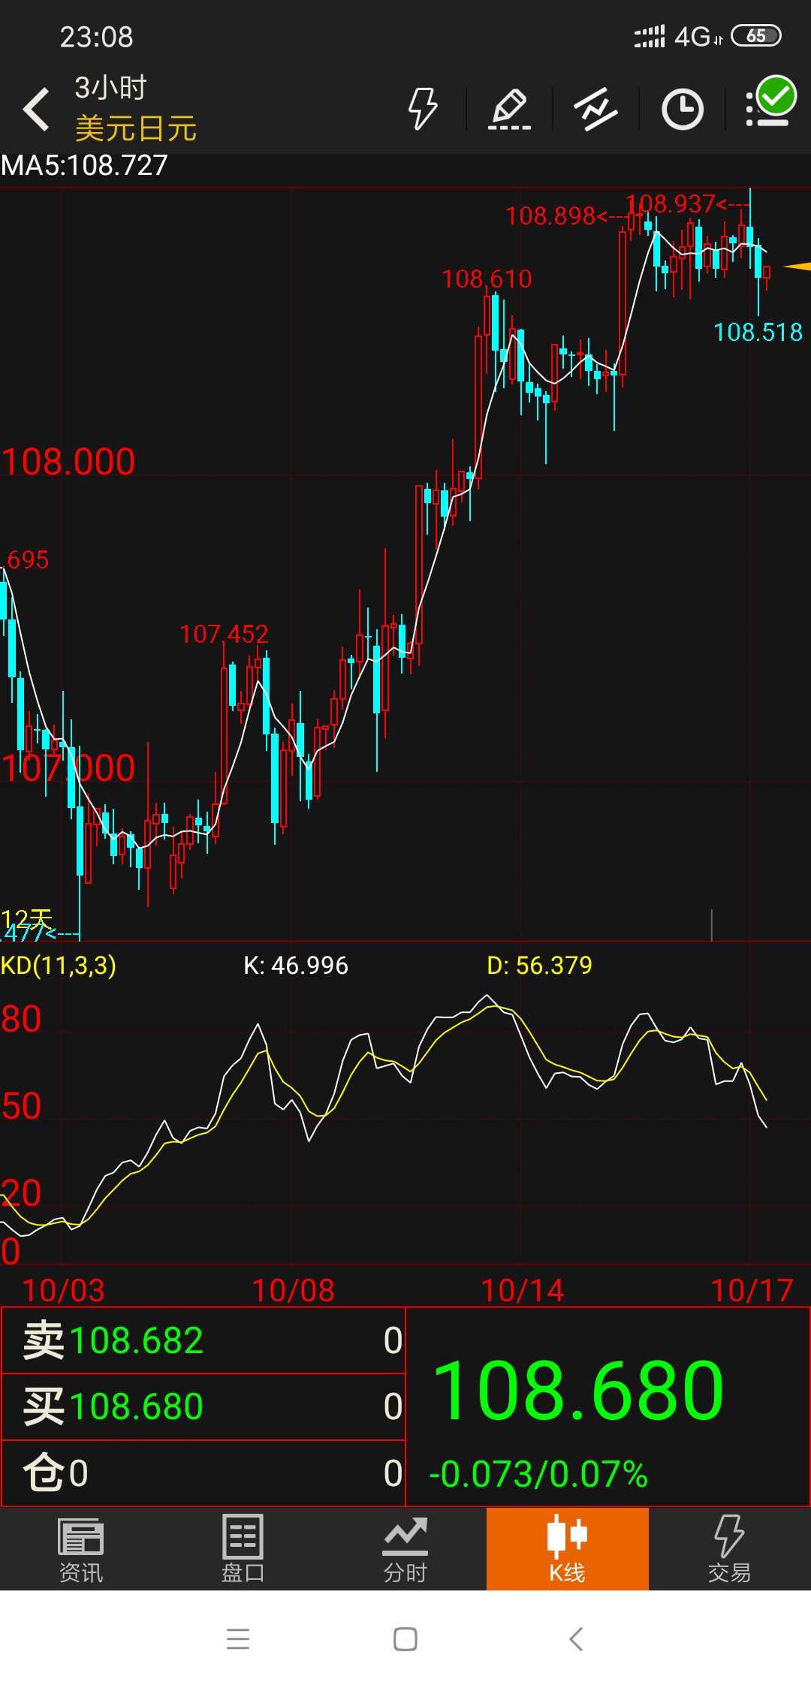Tap the orange price marker arrow
Viewport: 811px width, 1688px height.
(797, 266)
